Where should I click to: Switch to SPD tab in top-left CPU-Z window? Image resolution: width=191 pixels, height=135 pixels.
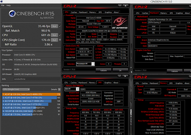point(100,12)
